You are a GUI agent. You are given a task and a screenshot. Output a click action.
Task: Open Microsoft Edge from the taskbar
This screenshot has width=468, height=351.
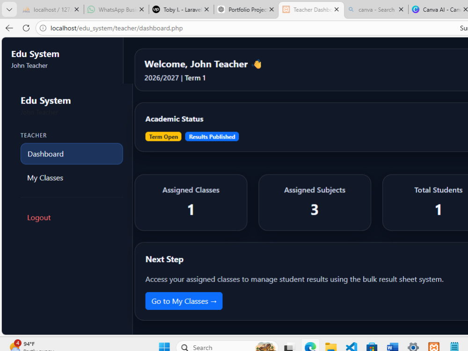(310, 347)
